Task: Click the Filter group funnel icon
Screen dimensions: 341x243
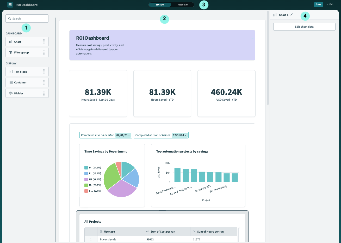Action: (10, 52)
